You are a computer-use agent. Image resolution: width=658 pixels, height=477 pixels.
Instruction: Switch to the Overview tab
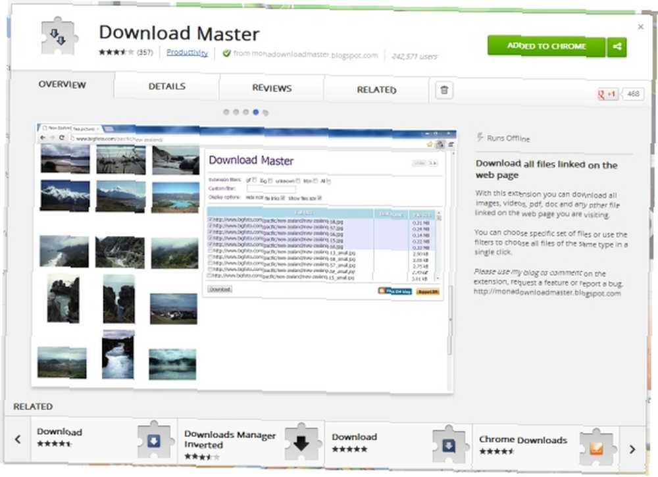click(x=62, y=84)
